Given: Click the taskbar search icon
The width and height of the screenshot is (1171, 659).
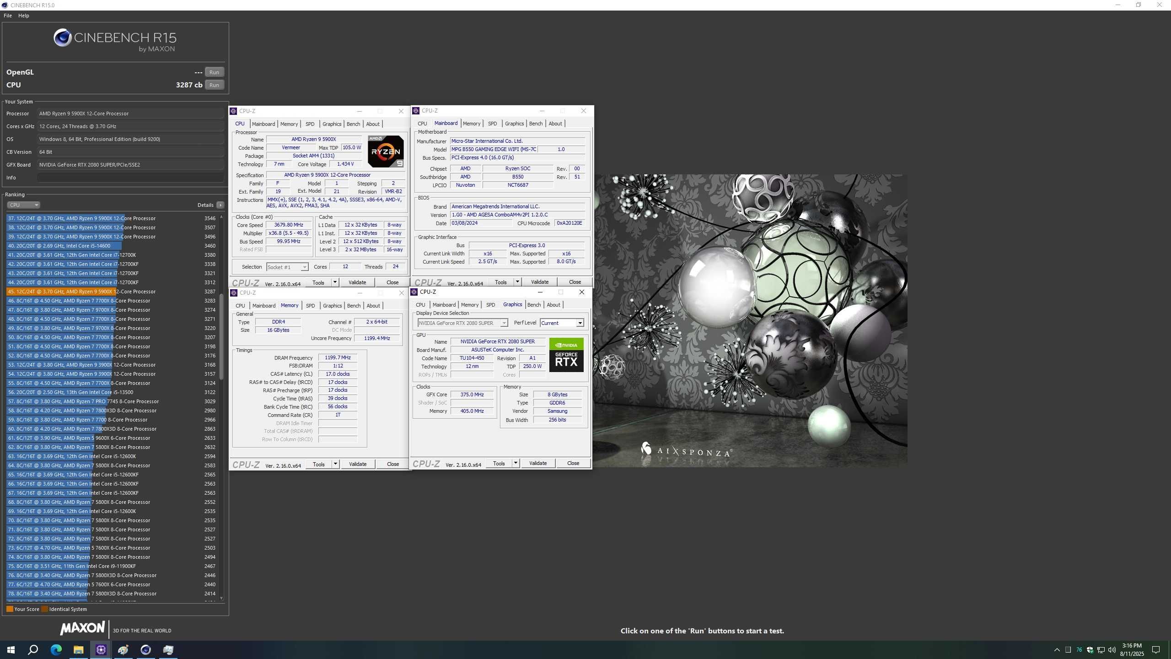Looking at the screenshot, I should [33, 650].
